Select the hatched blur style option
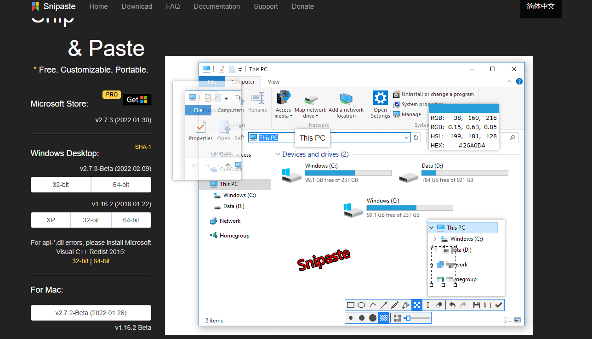The height and width of the screenshot is (339, 592). (384, 318)
